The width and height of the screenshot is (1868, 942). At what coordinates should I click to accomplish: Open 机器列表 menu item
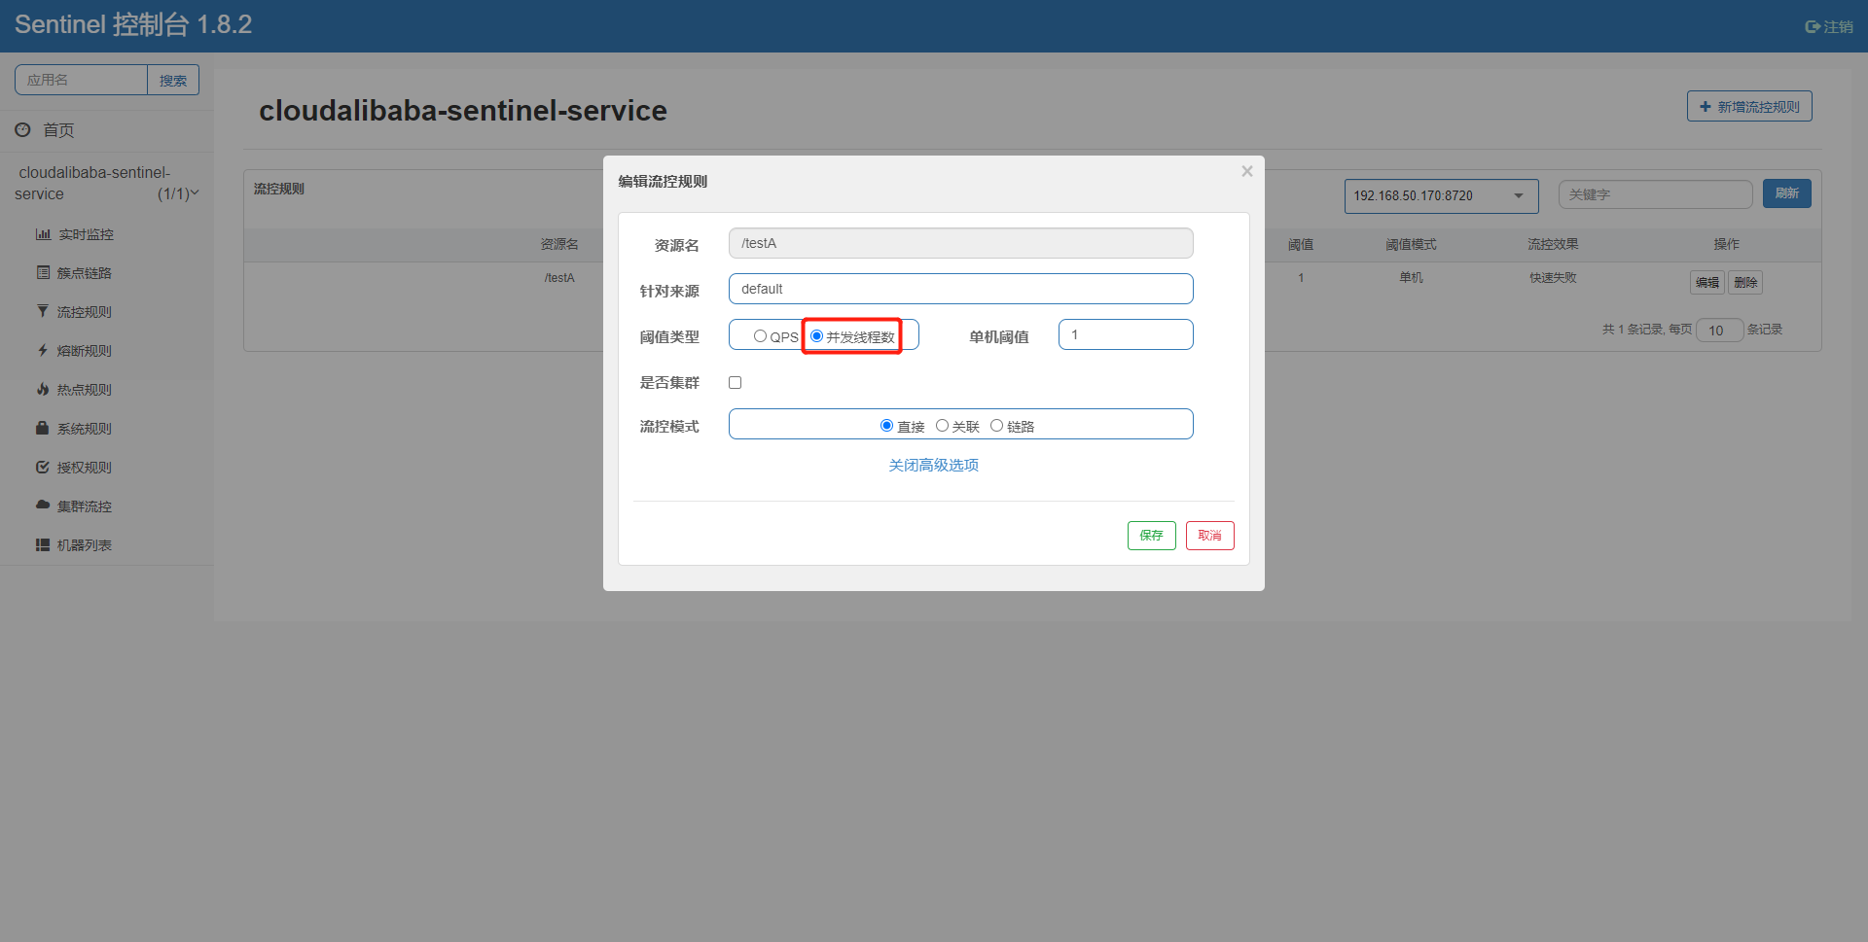pos(85,545)
